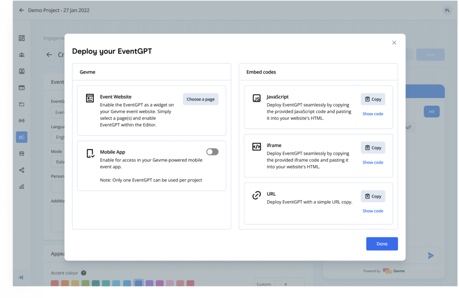
Task: Open the PL user avatar menu
Action: 447,10
